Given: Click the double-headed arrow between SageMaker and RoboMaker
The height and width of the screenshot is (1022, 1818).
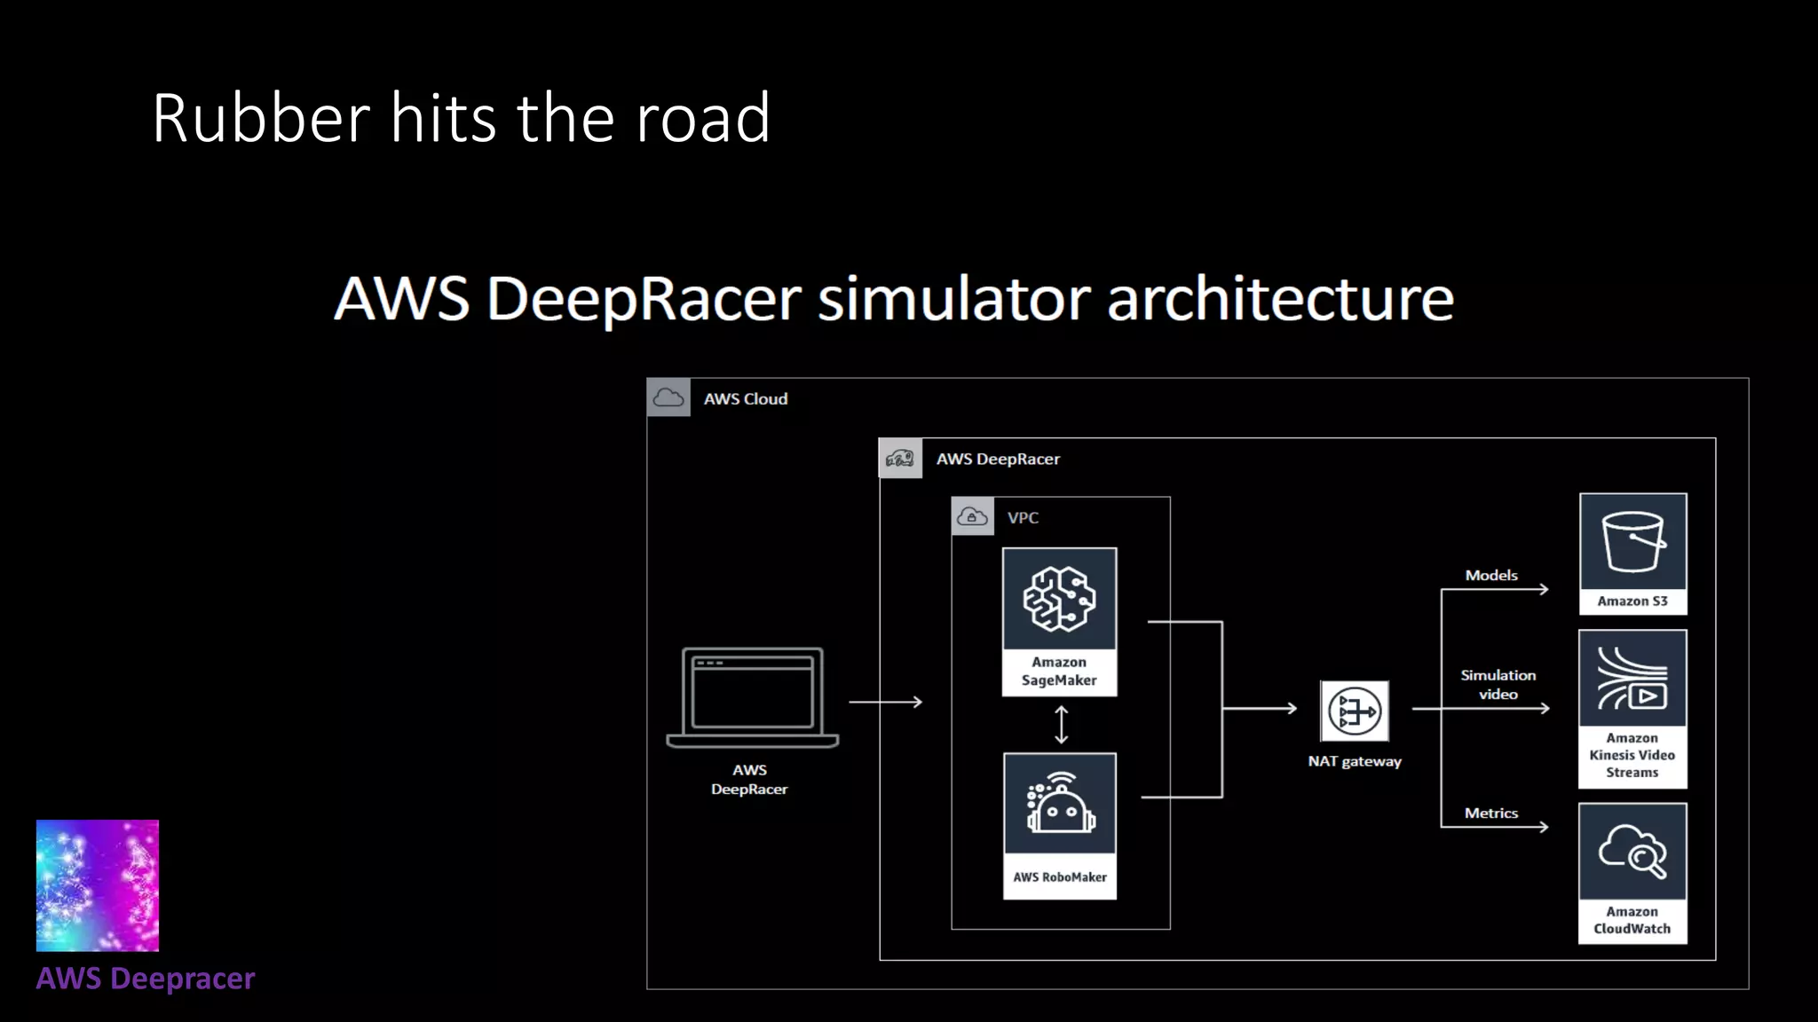Looking at the screenshot, I should [x=1061, y=725].
